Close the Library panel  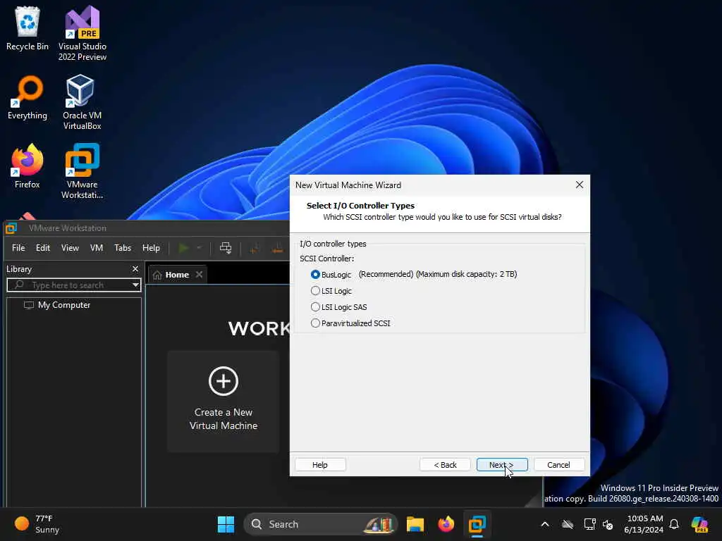pos(135,268)
